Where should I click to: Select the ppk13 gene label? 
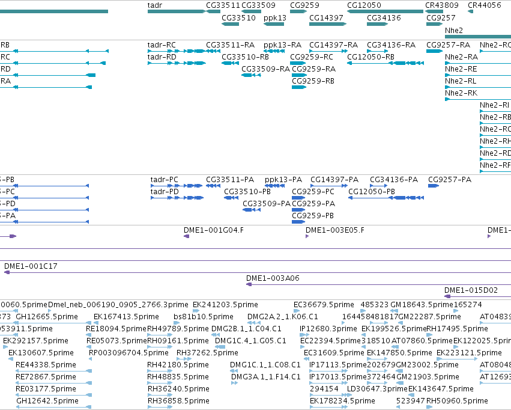point(275,18)
